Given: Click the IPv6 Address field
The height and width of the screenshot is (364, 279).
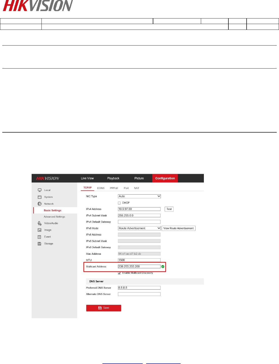Looking at the screenshot, I should pyautogui.click(x=139, y=235).
